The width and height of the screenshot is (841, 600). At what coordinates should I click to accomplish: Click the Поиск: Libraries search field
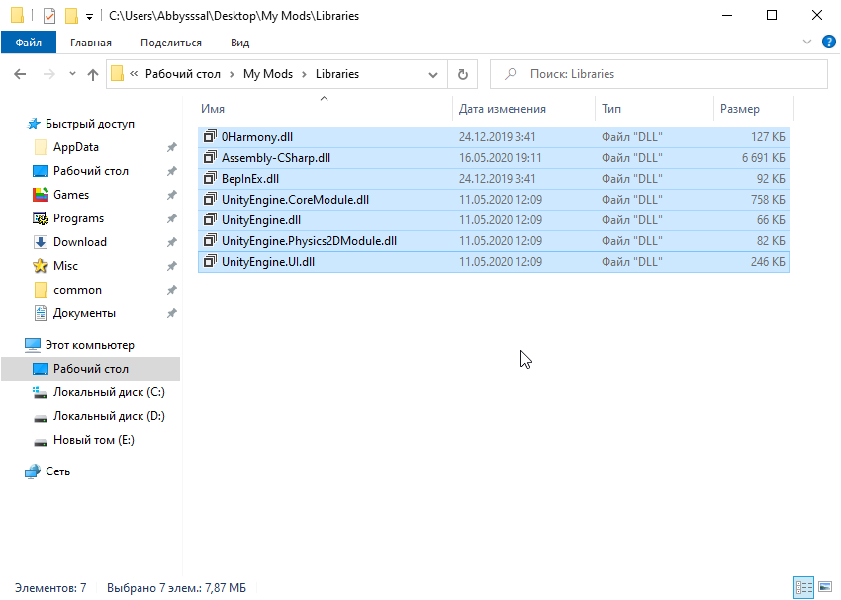[659, 74]
